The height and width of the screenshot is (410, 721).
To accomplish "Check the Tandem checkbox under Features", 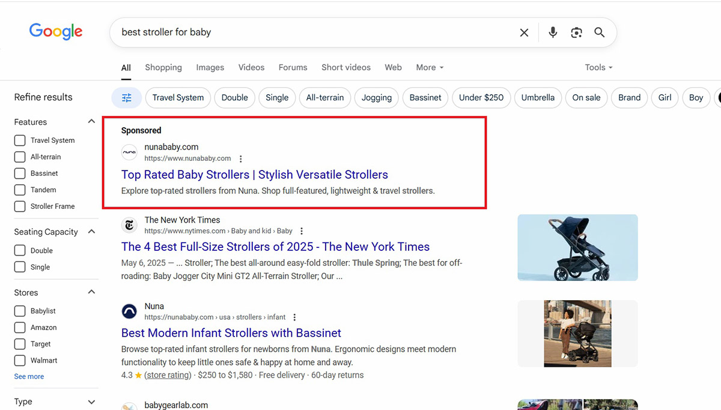I will tap(20, 189).
